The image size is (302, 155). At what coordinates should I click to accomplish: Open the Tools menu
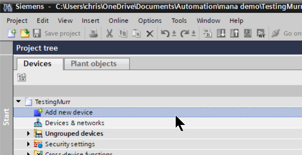(x=179, y=20)
